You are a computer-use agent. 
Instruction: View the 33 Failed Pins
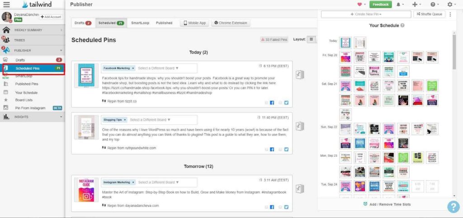point(274,40)
